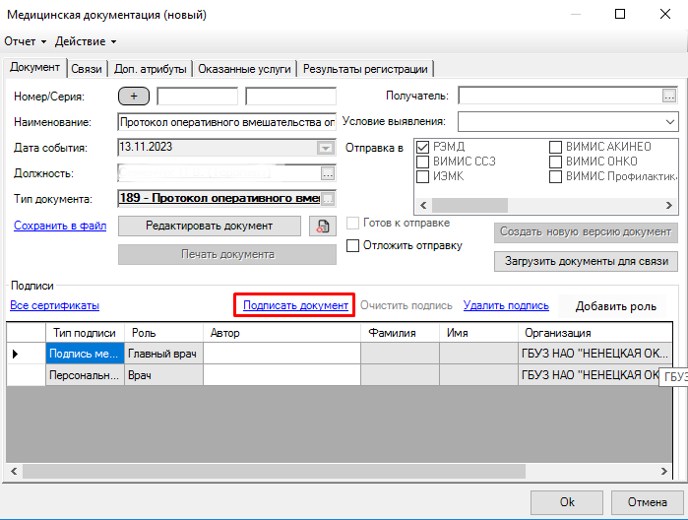The height and width of the screenshot is (520, 688).
Task: Uncheck the РЭМД checkbox
Action: 422,147
